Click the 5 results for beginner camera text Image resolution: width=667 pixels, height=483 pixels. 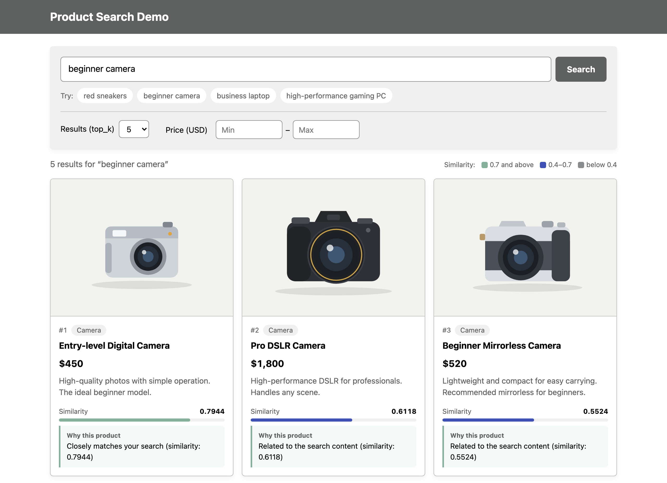pos(109,164)
